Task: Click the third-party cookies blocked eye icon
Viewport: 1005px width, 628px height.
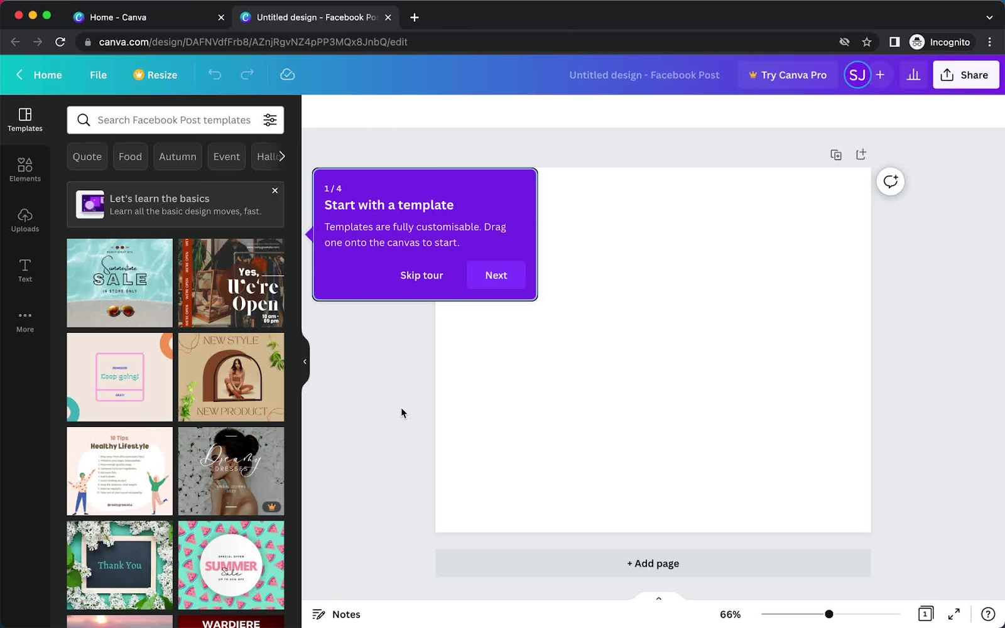Action: click(x=844, y=42)
